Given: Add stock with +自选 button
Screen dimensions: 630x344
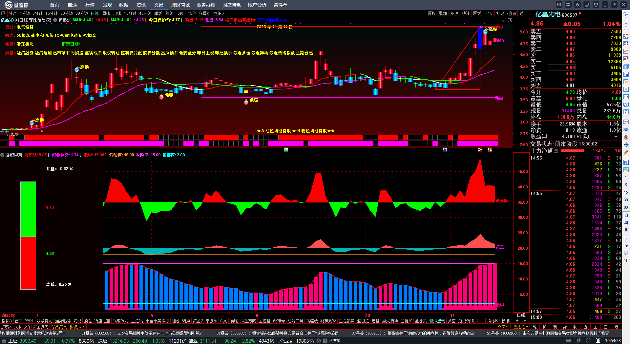Looking at the screenshot, I should [x=512, y=13].
